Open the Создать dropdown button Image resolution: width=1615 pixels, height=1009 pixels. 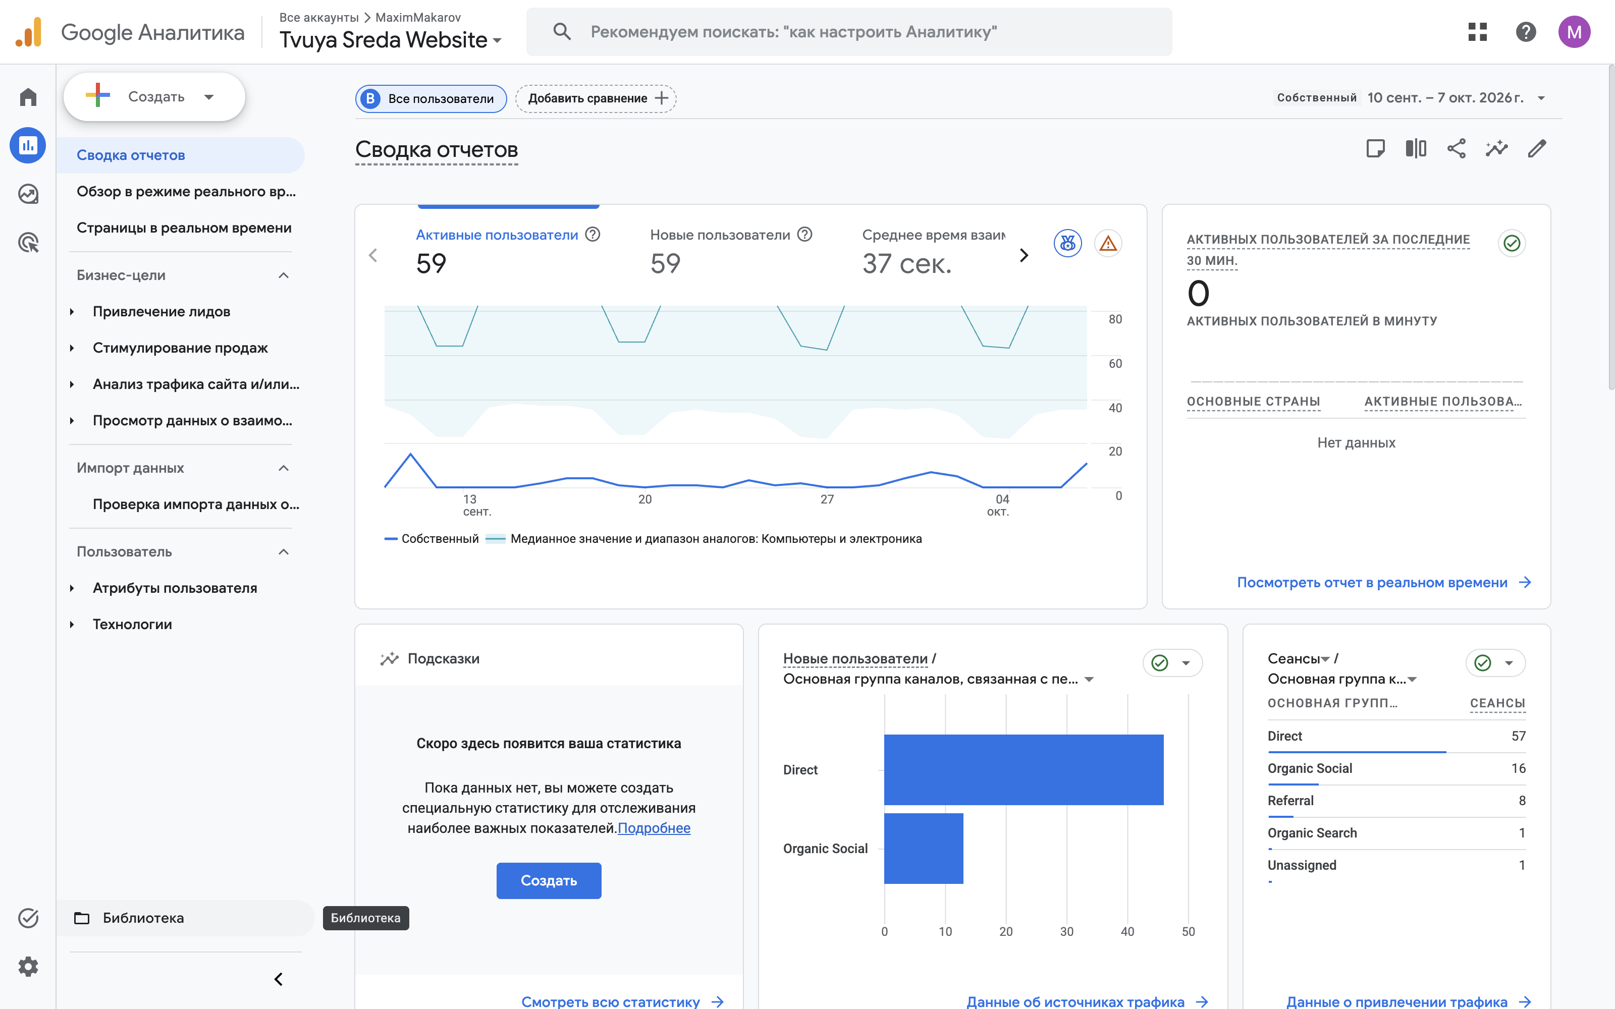point(154,97)
